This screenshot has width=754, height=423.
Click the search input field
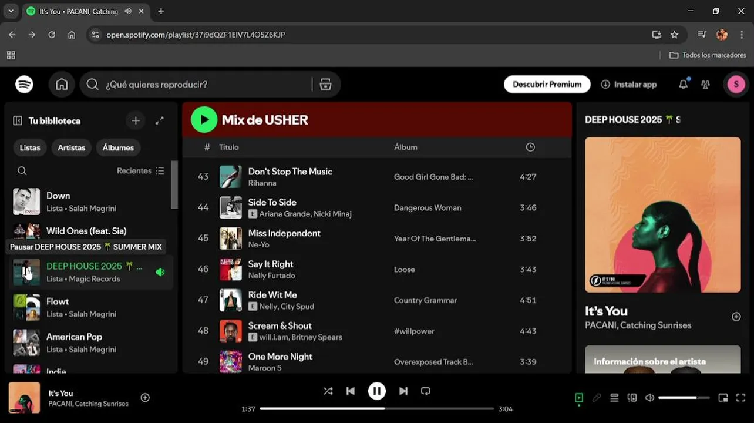coord(206,85)
